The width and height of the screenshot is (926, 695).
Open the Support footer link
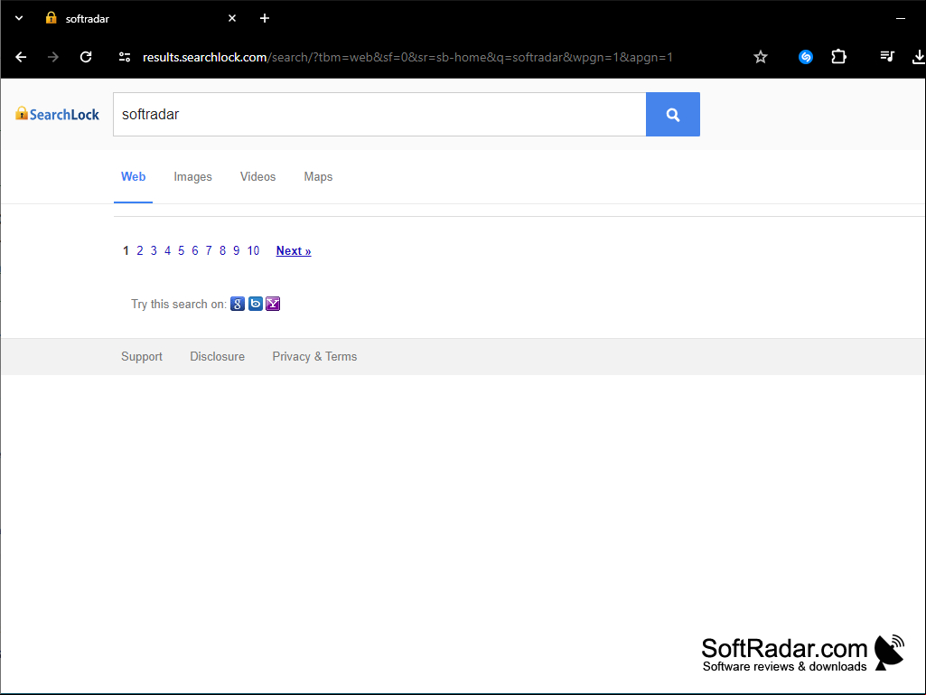[x=142, y=356]
